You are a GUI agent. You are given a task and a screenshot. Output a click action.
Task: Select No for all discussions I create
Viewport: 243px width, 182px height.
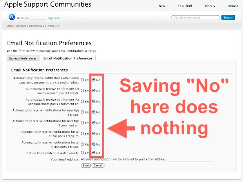pyautogui.click(x=94, y=144)
